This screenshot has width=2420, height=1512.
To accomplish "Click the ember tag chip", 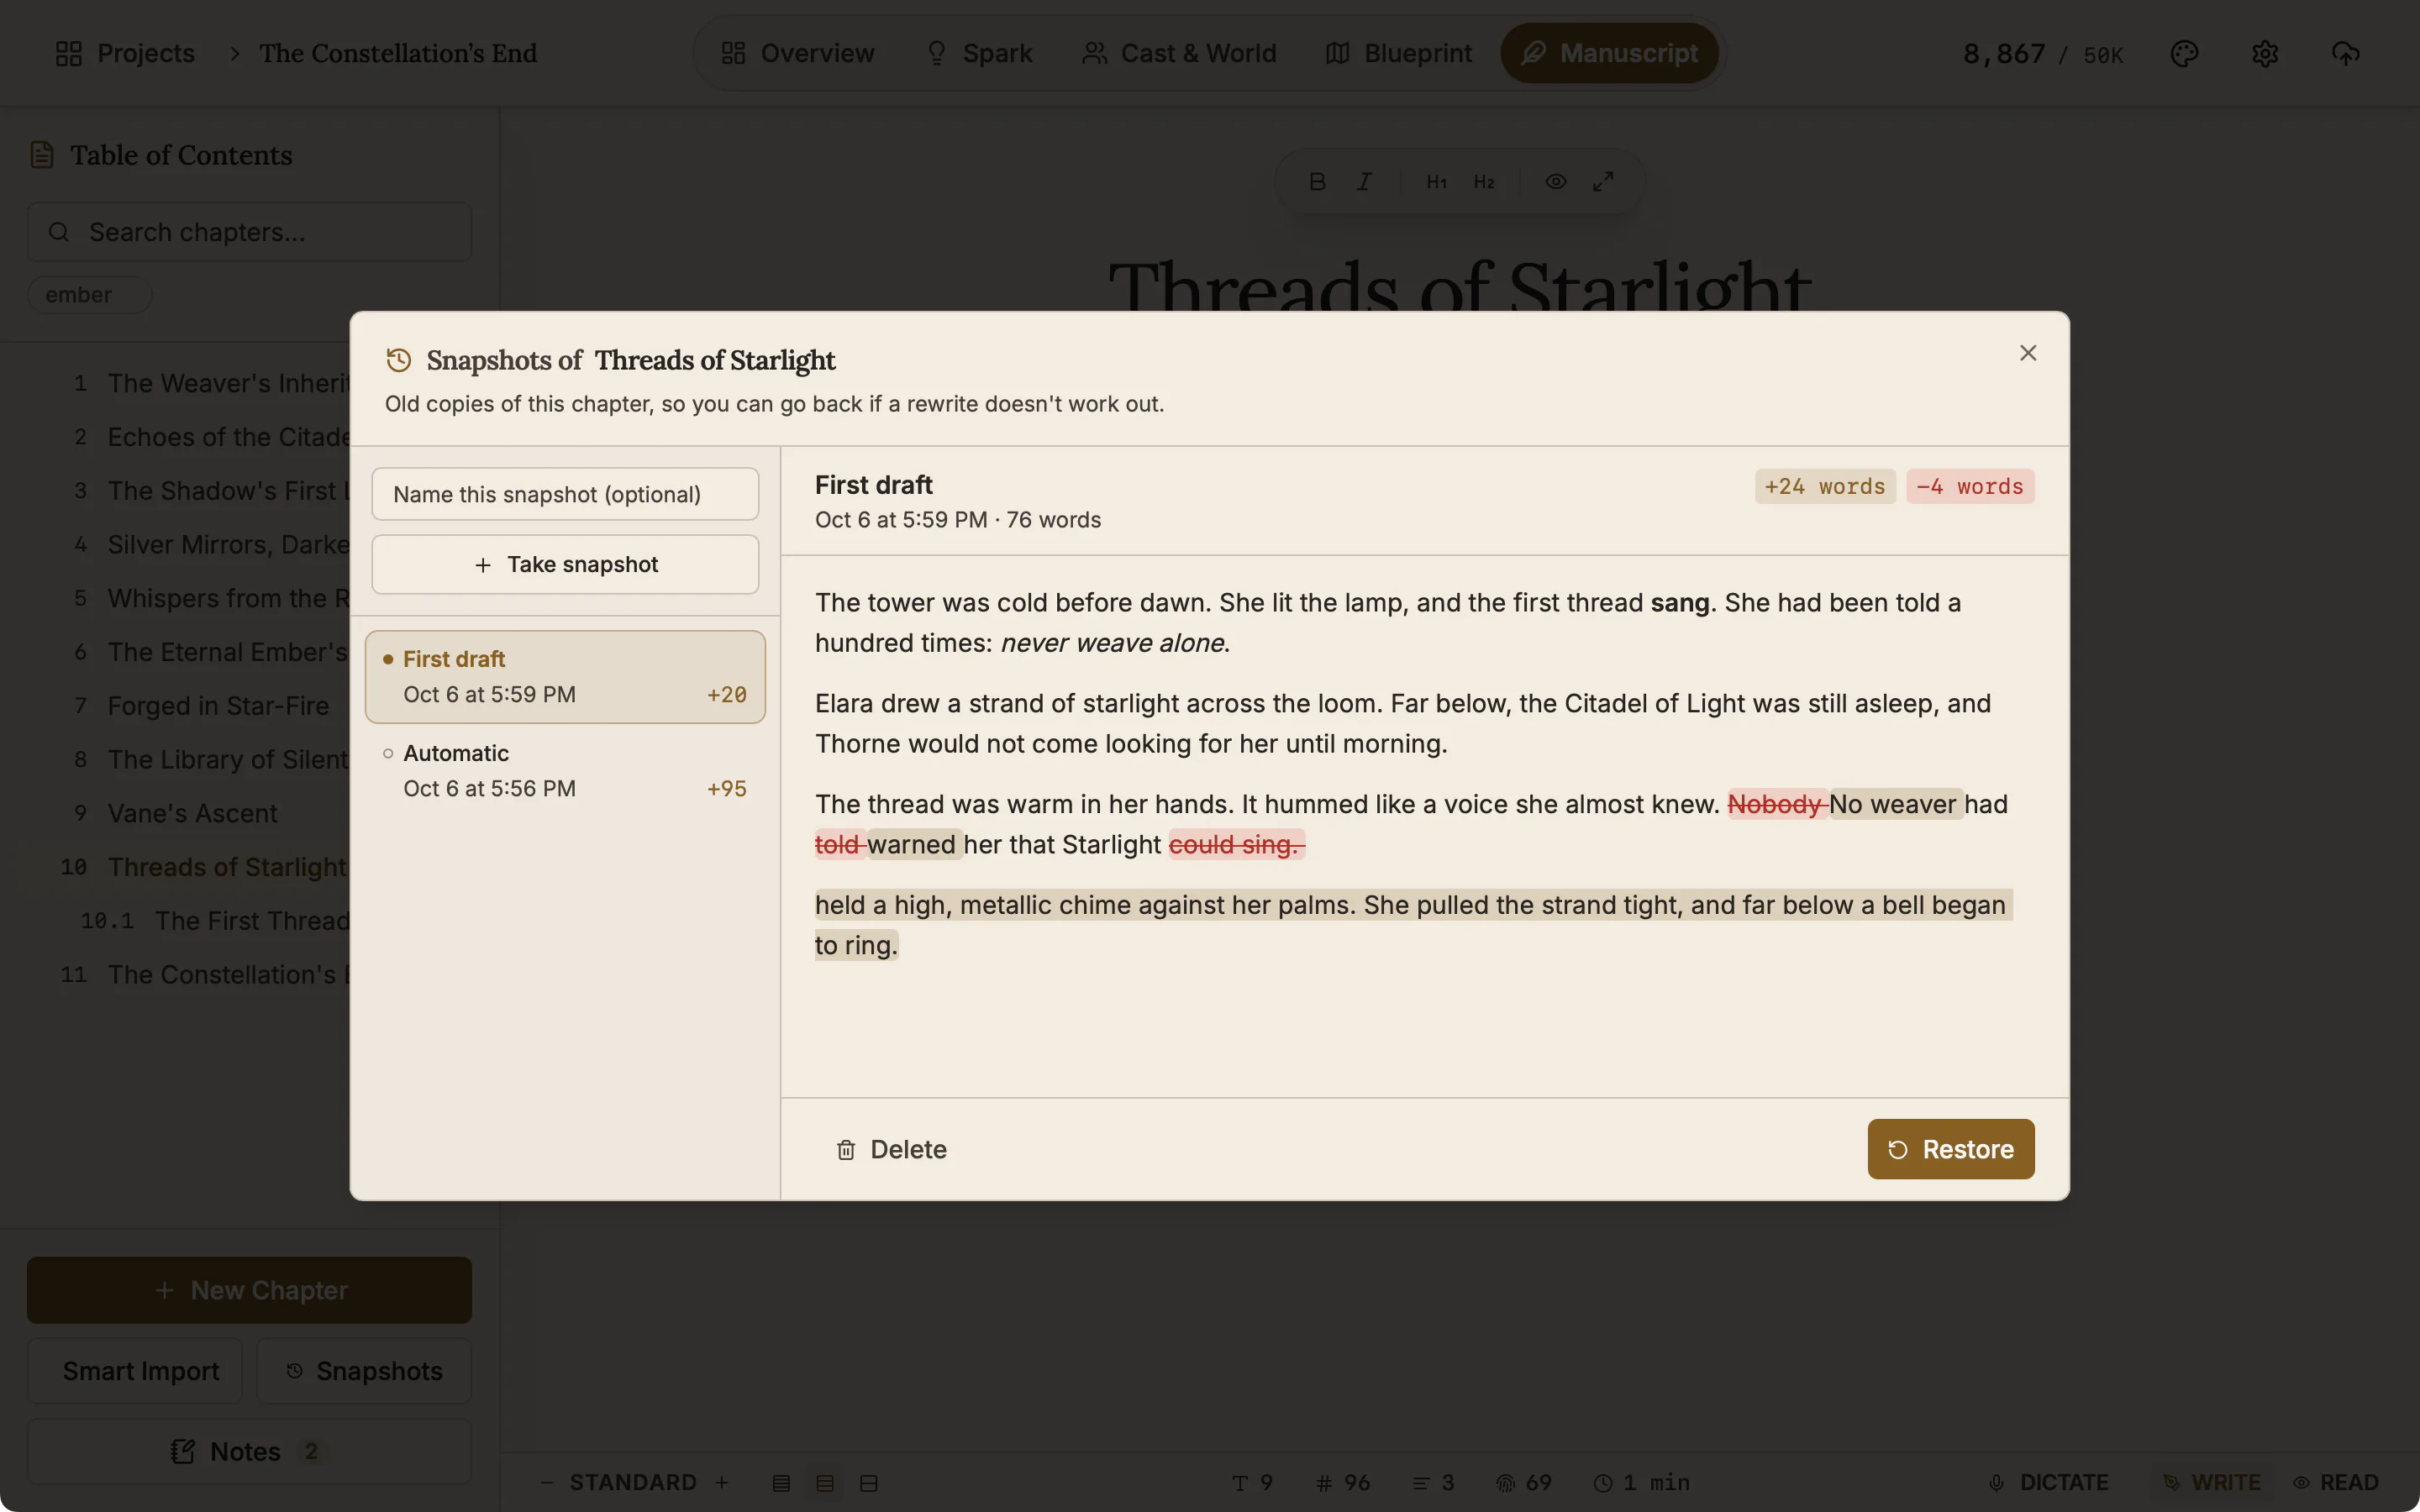I will [x=89, y=295].
